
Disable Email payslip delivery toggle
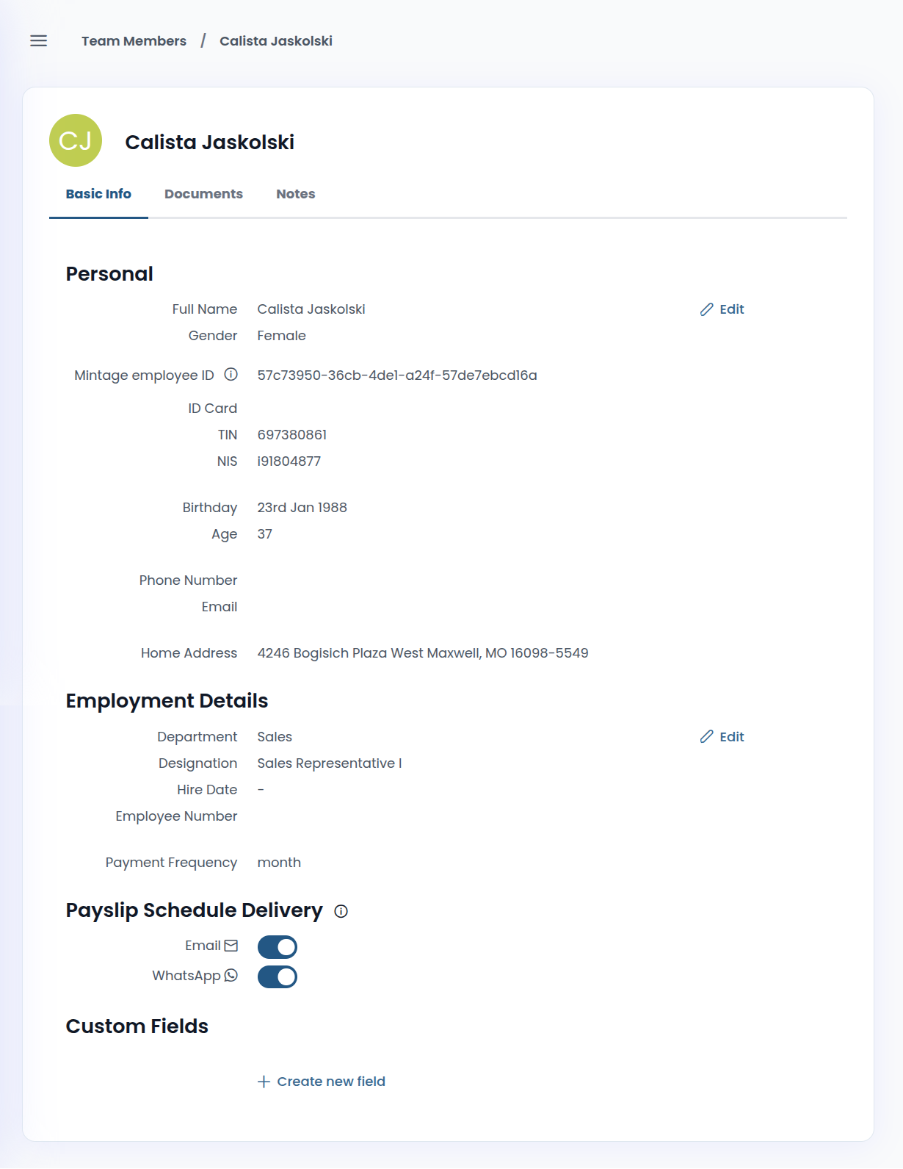(278, 947)
